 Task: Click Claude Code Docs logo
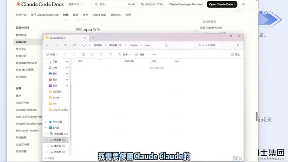coord(40,4)
